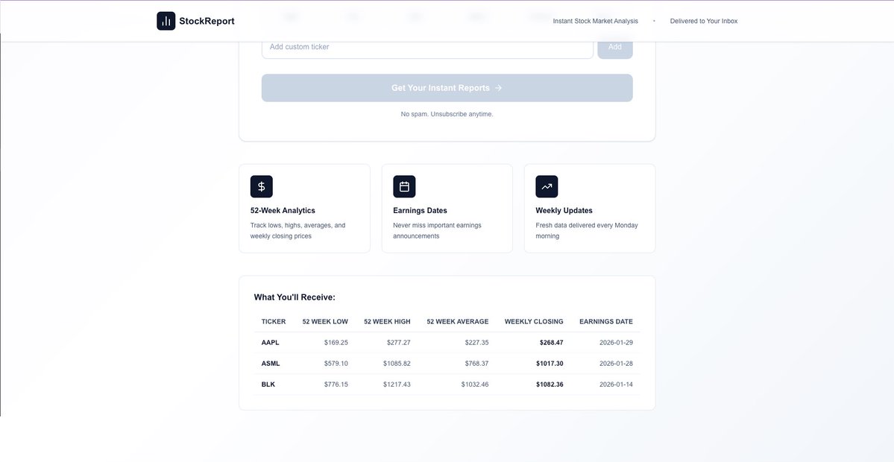This screenshot has width=894, height=462.
Task: Click the 2026-01-29 earnings date
Action: click(x=617, y=343)
